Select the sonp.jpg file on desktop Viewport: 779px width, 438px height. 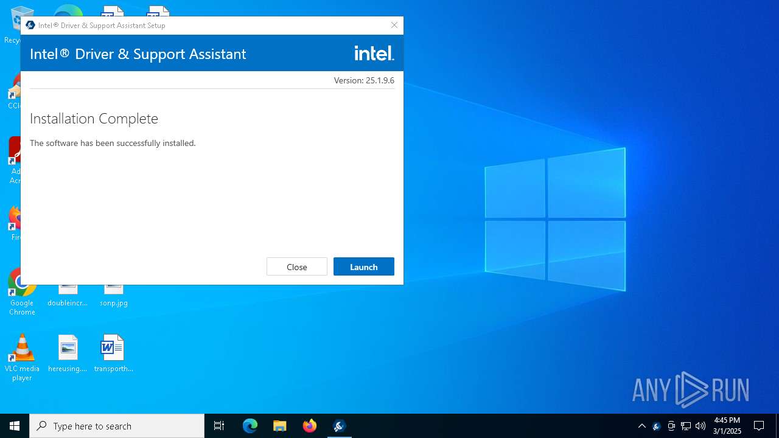coord(114,296)
